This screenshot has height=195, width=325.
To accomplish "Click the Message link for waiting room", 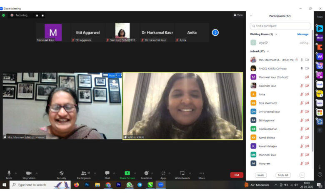I will 302,34.
